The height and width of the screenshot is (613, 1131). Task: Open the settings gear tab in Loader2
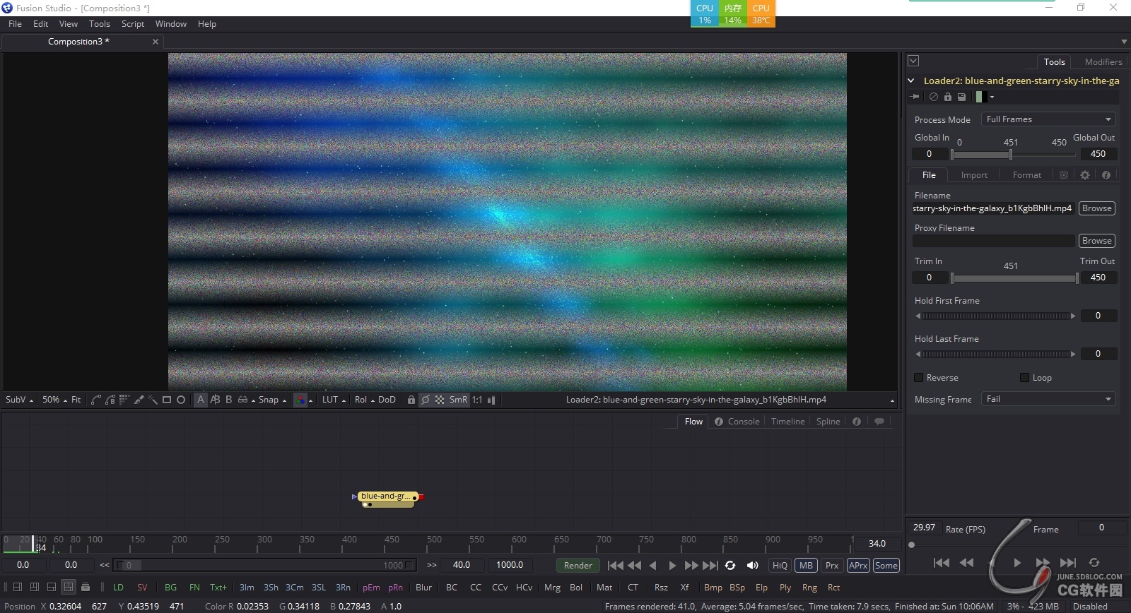point(1085,175)
